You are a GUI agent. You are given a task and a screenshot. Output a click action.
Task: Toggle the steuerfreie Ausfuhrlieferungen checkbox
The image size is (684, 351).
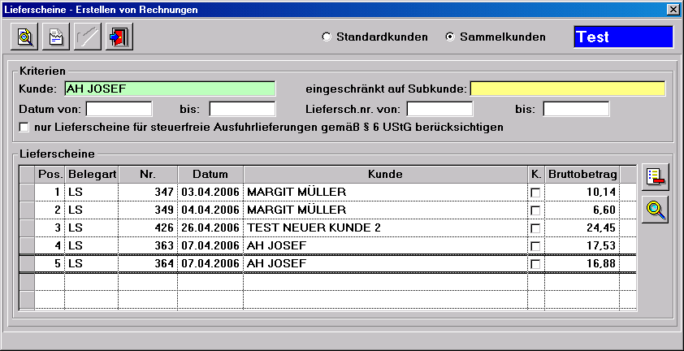point(24,128)
